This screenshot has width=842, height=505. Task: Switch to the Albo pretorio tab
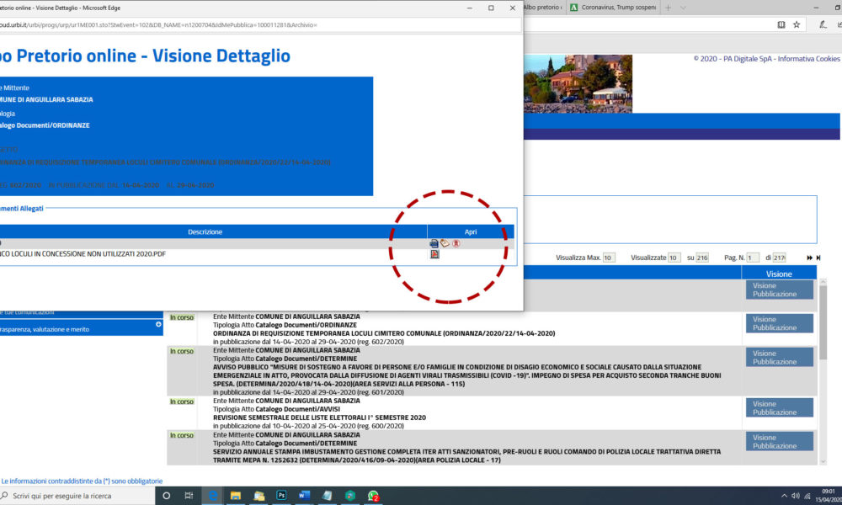pos(543,8)
